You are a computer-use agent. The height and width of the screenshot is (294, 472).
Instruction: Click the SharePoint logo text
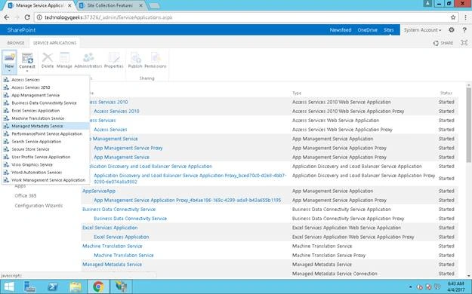pos(21,30)
